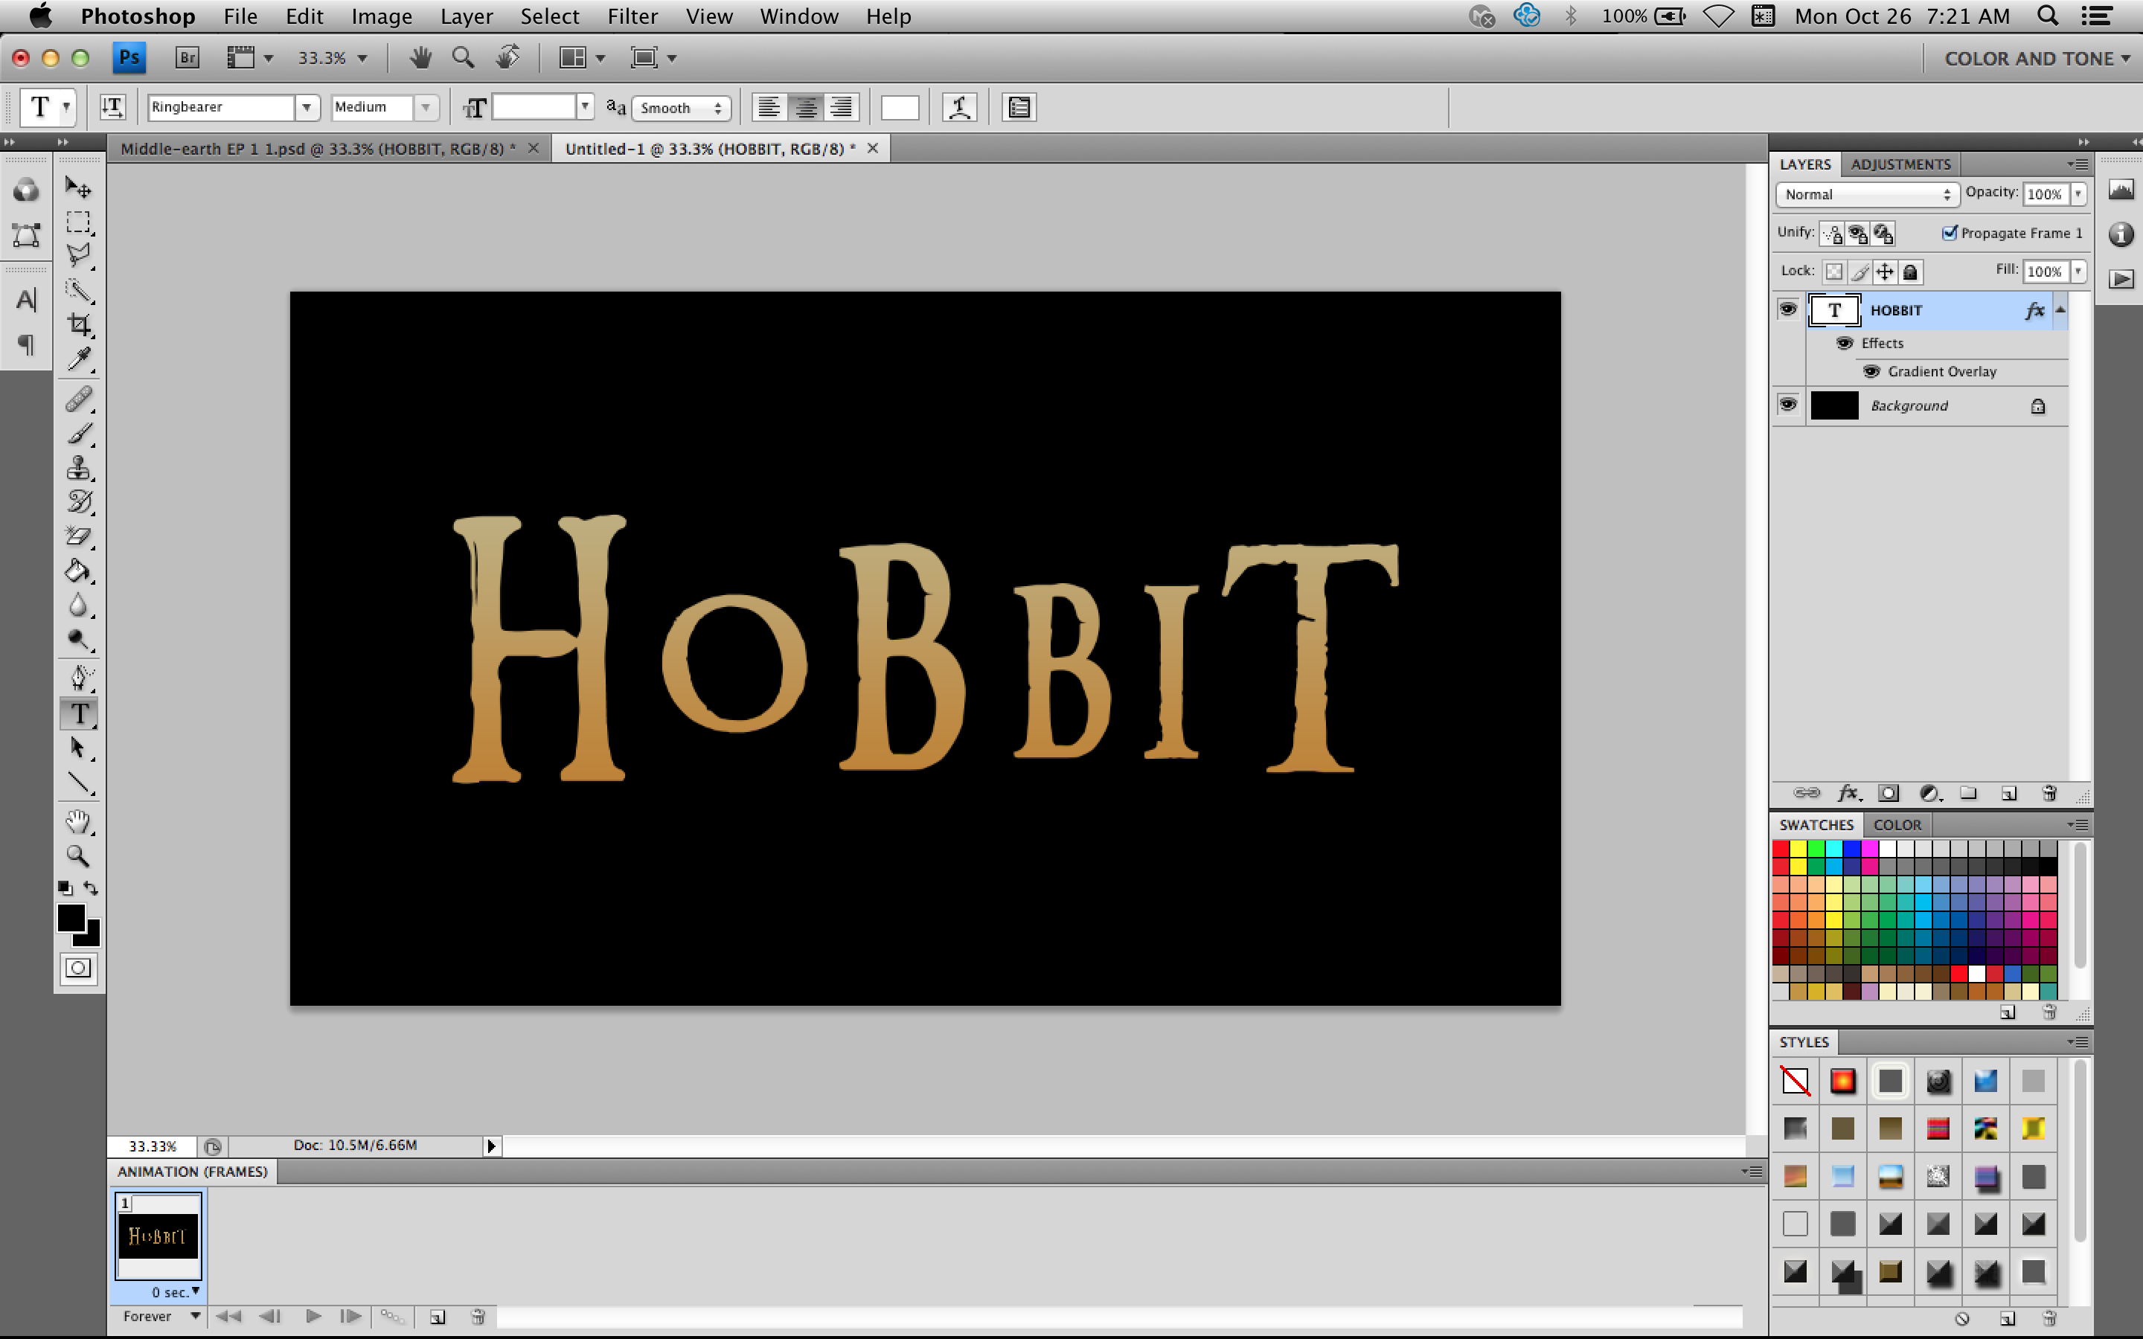Open the Normal blend mode dropdown
The image size is (2143, 1339).
(x=1866, y=194)
